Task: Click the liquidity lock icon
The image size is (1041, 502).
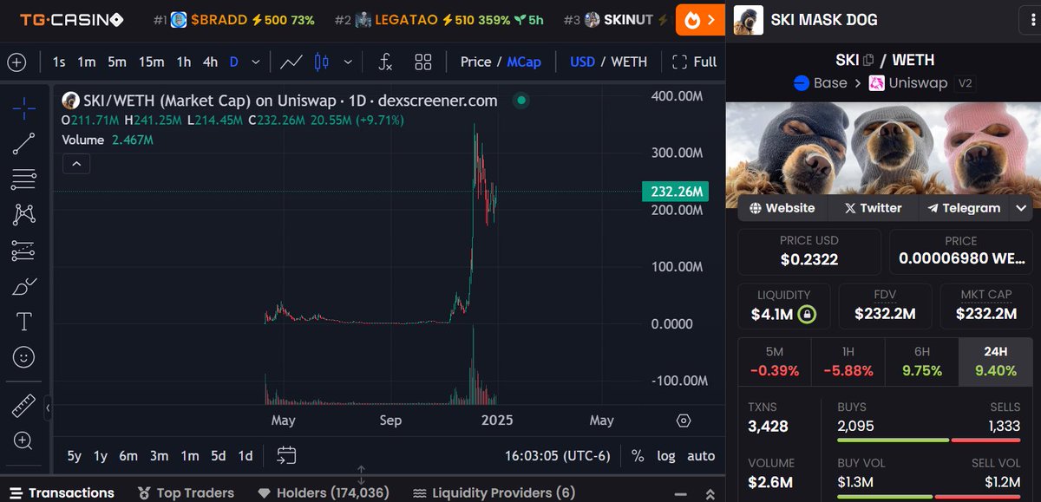Action: 808,314
